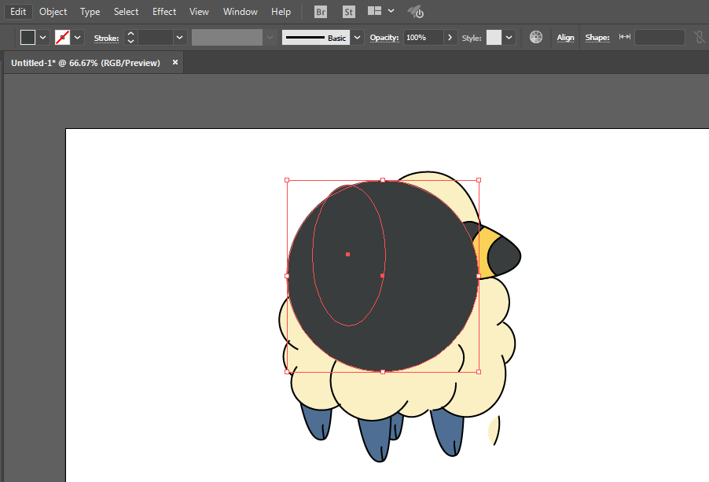The width and height of the screenshot is (709, 482).
Task: Open the Effect menu
Action: tap(164, 12)
